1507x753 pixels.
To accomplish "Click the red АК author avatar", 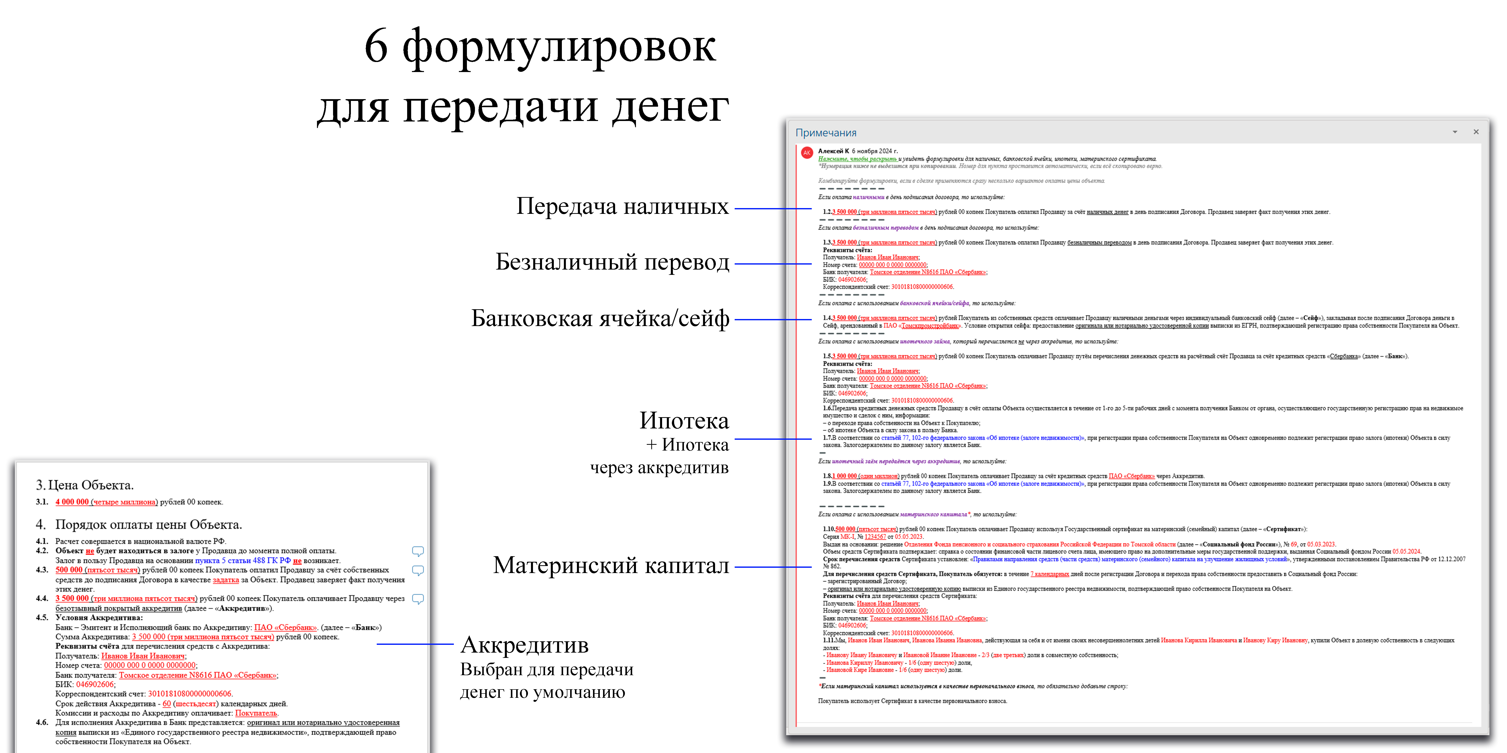I will click(807, 153).
